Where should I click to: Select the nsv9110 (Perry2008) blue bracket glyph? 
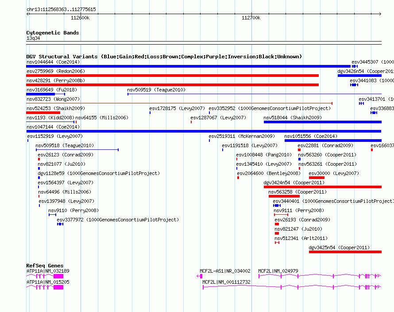(x=53, y=215)
